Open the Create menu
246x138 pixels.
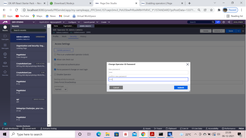pyautogui.click(x=105, y=22)
